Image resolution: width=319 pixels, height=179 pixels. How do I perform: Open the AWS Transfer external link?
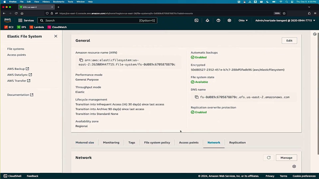19,81
